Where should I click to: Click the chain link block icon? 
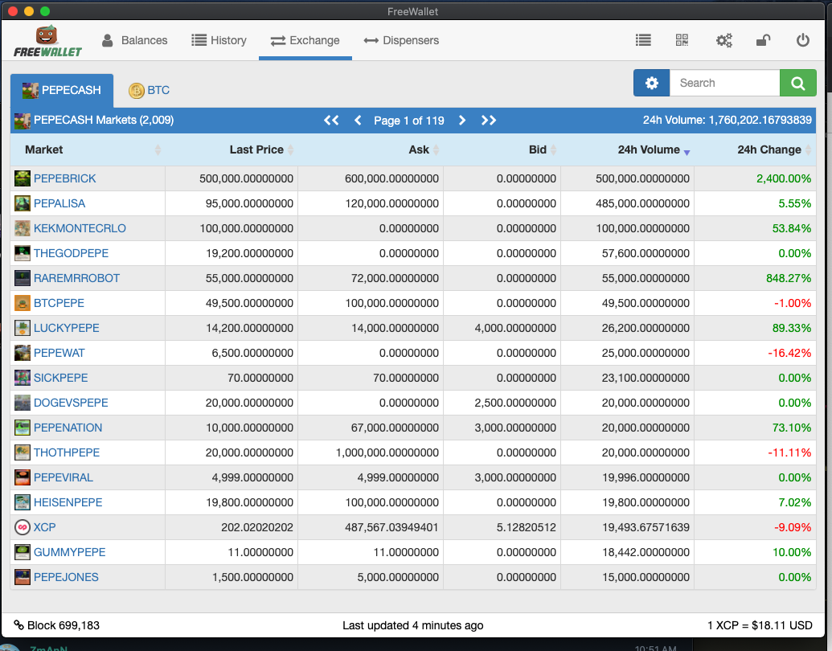click(18, 625)
